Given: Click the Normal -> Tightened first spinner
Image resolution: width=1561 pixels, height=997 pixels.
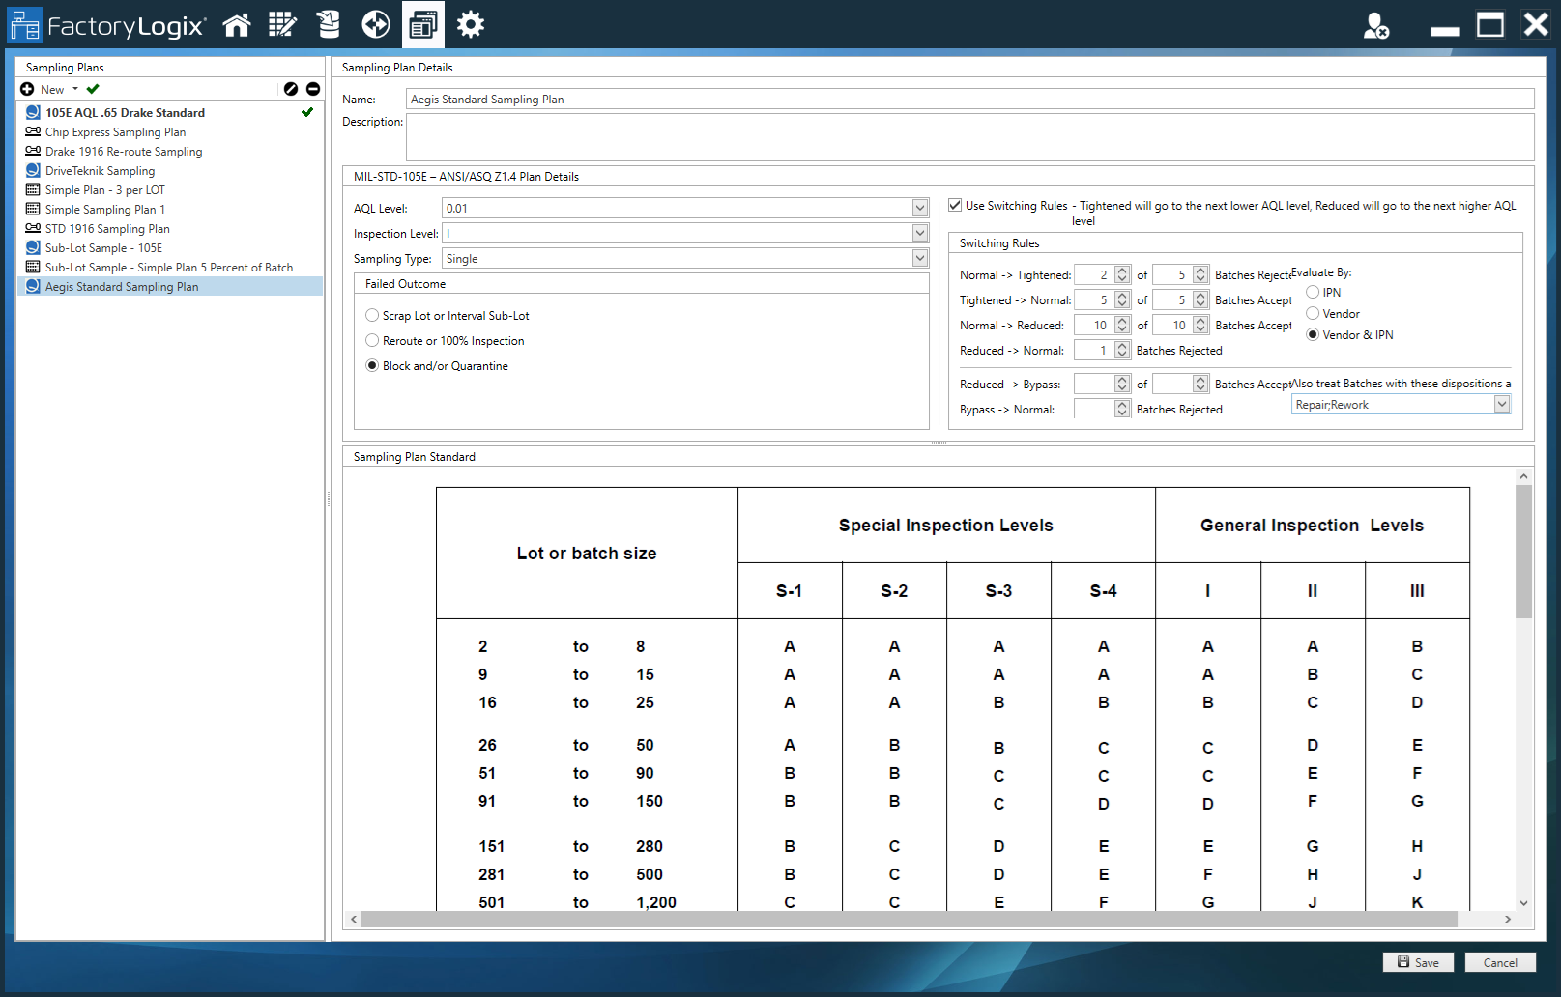Looking at the screenshot, I should click(x=1122, y=274).
